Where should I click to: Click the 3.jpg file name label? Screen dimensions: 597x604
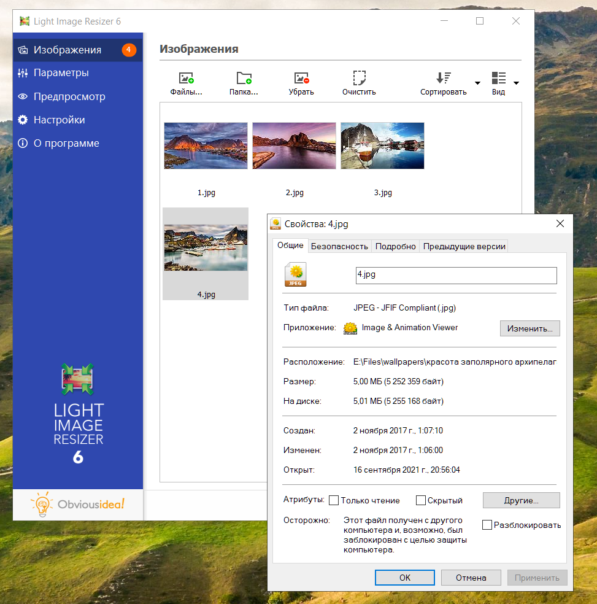click(x=383, y=193)
